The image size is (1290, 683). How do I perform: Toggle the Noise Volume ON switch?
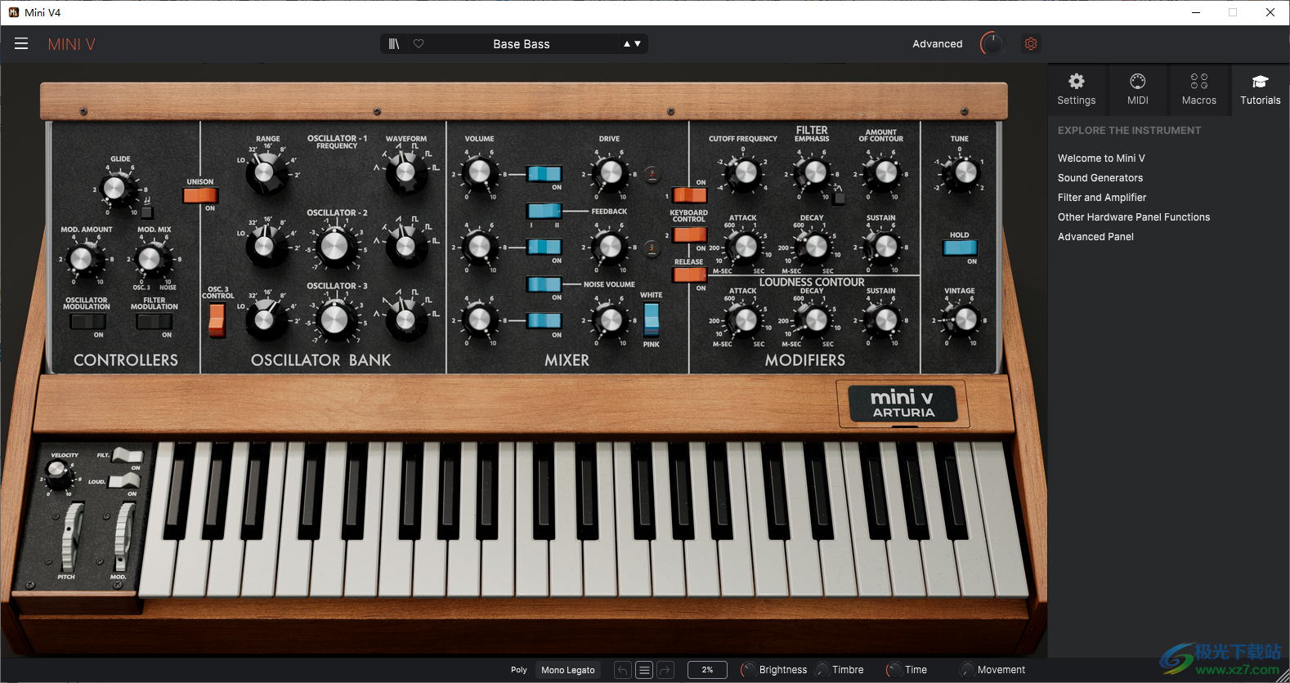tap(544, 284)
